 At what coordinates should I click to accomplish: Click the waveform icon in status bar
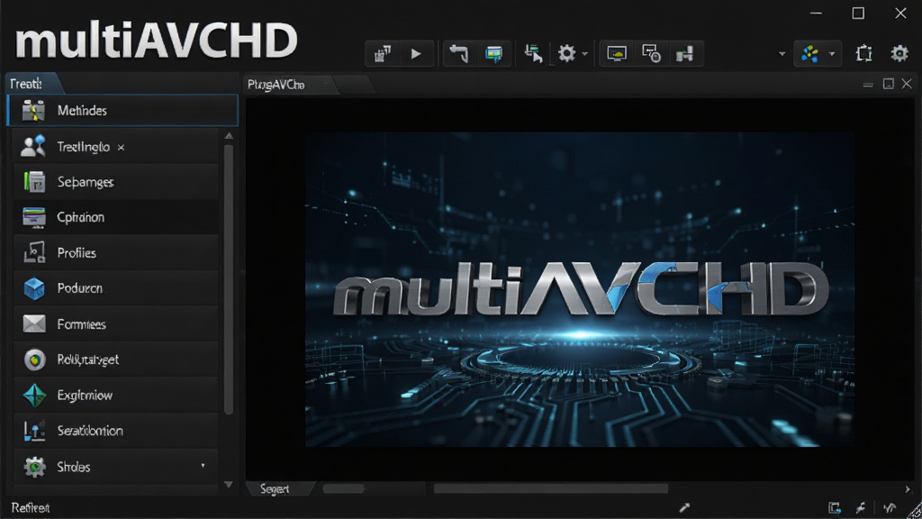(x=890, y=507)
